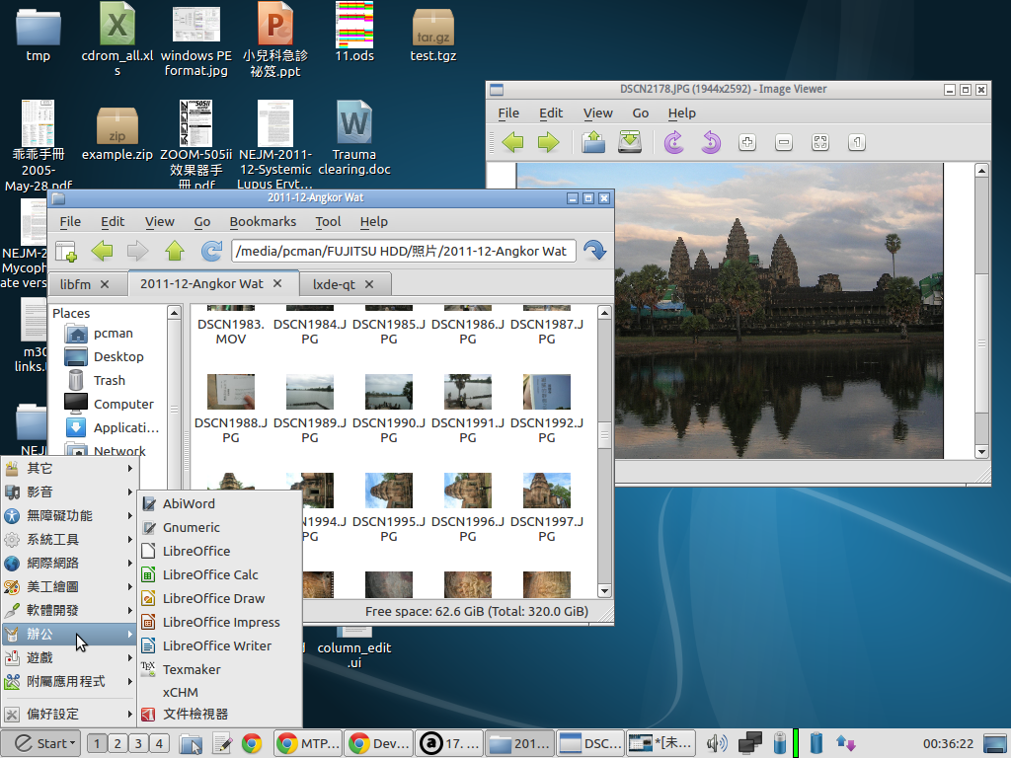Select Desktop in the Places sidebar
The image size is (1011, 758).
[118, 356]
